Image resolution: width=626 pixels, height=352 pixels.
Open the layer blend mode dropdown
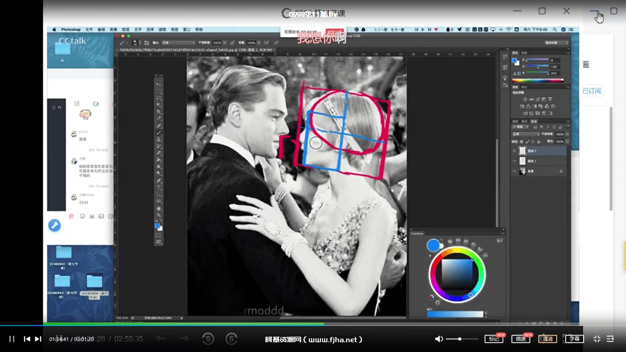(x=526, y=134)
